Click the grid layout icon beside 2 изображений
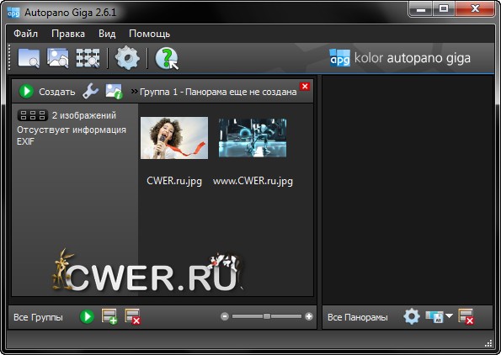The image size is (501, 355). coord(33,115)
